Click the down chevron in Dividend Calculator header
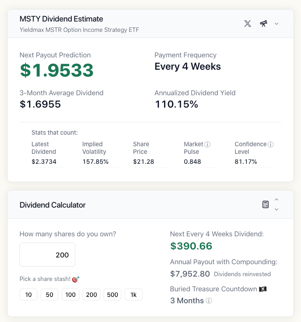 277,209
